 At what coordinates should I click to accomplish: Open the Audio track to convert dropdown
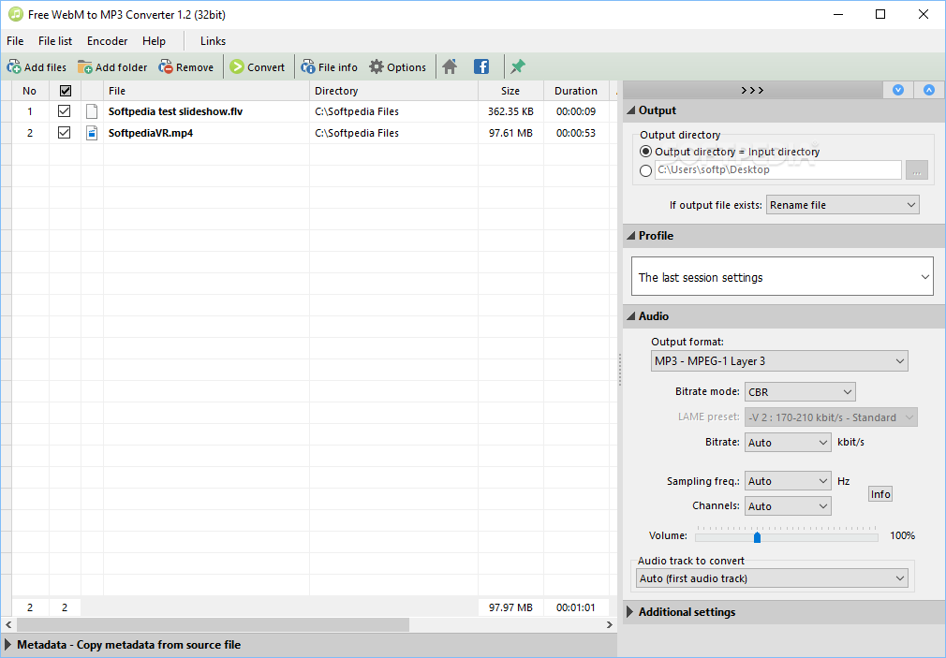click(x=772, y=578)
